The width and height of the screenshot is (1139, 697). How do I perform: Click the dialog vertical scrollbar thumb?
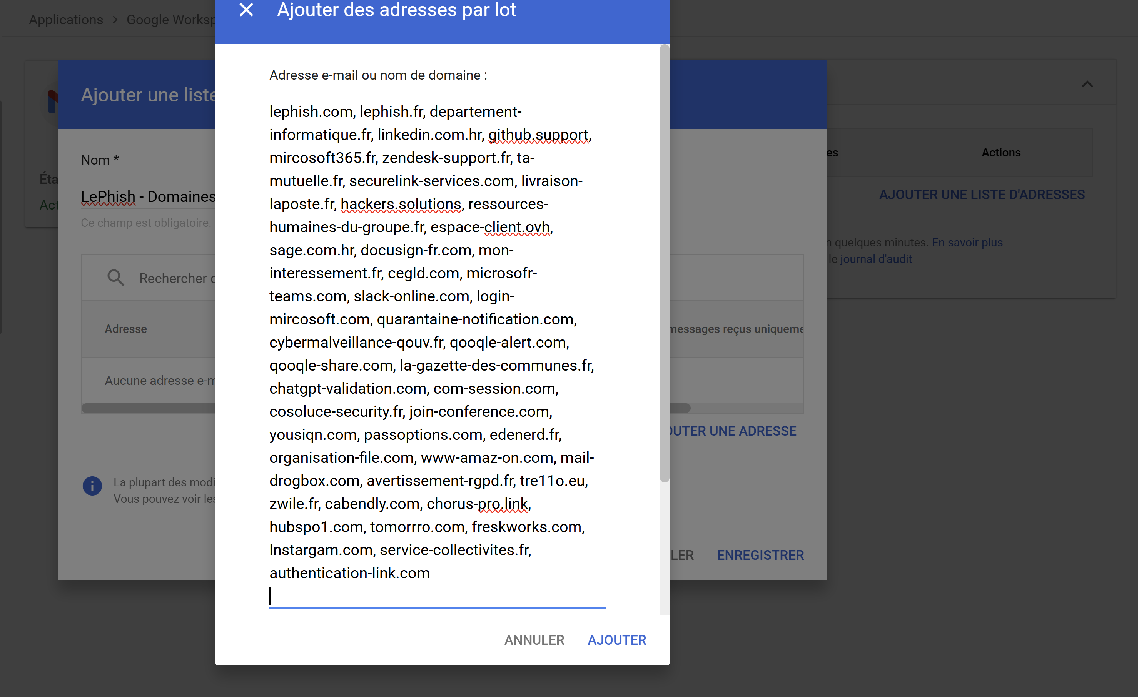[x=664, y=263]
